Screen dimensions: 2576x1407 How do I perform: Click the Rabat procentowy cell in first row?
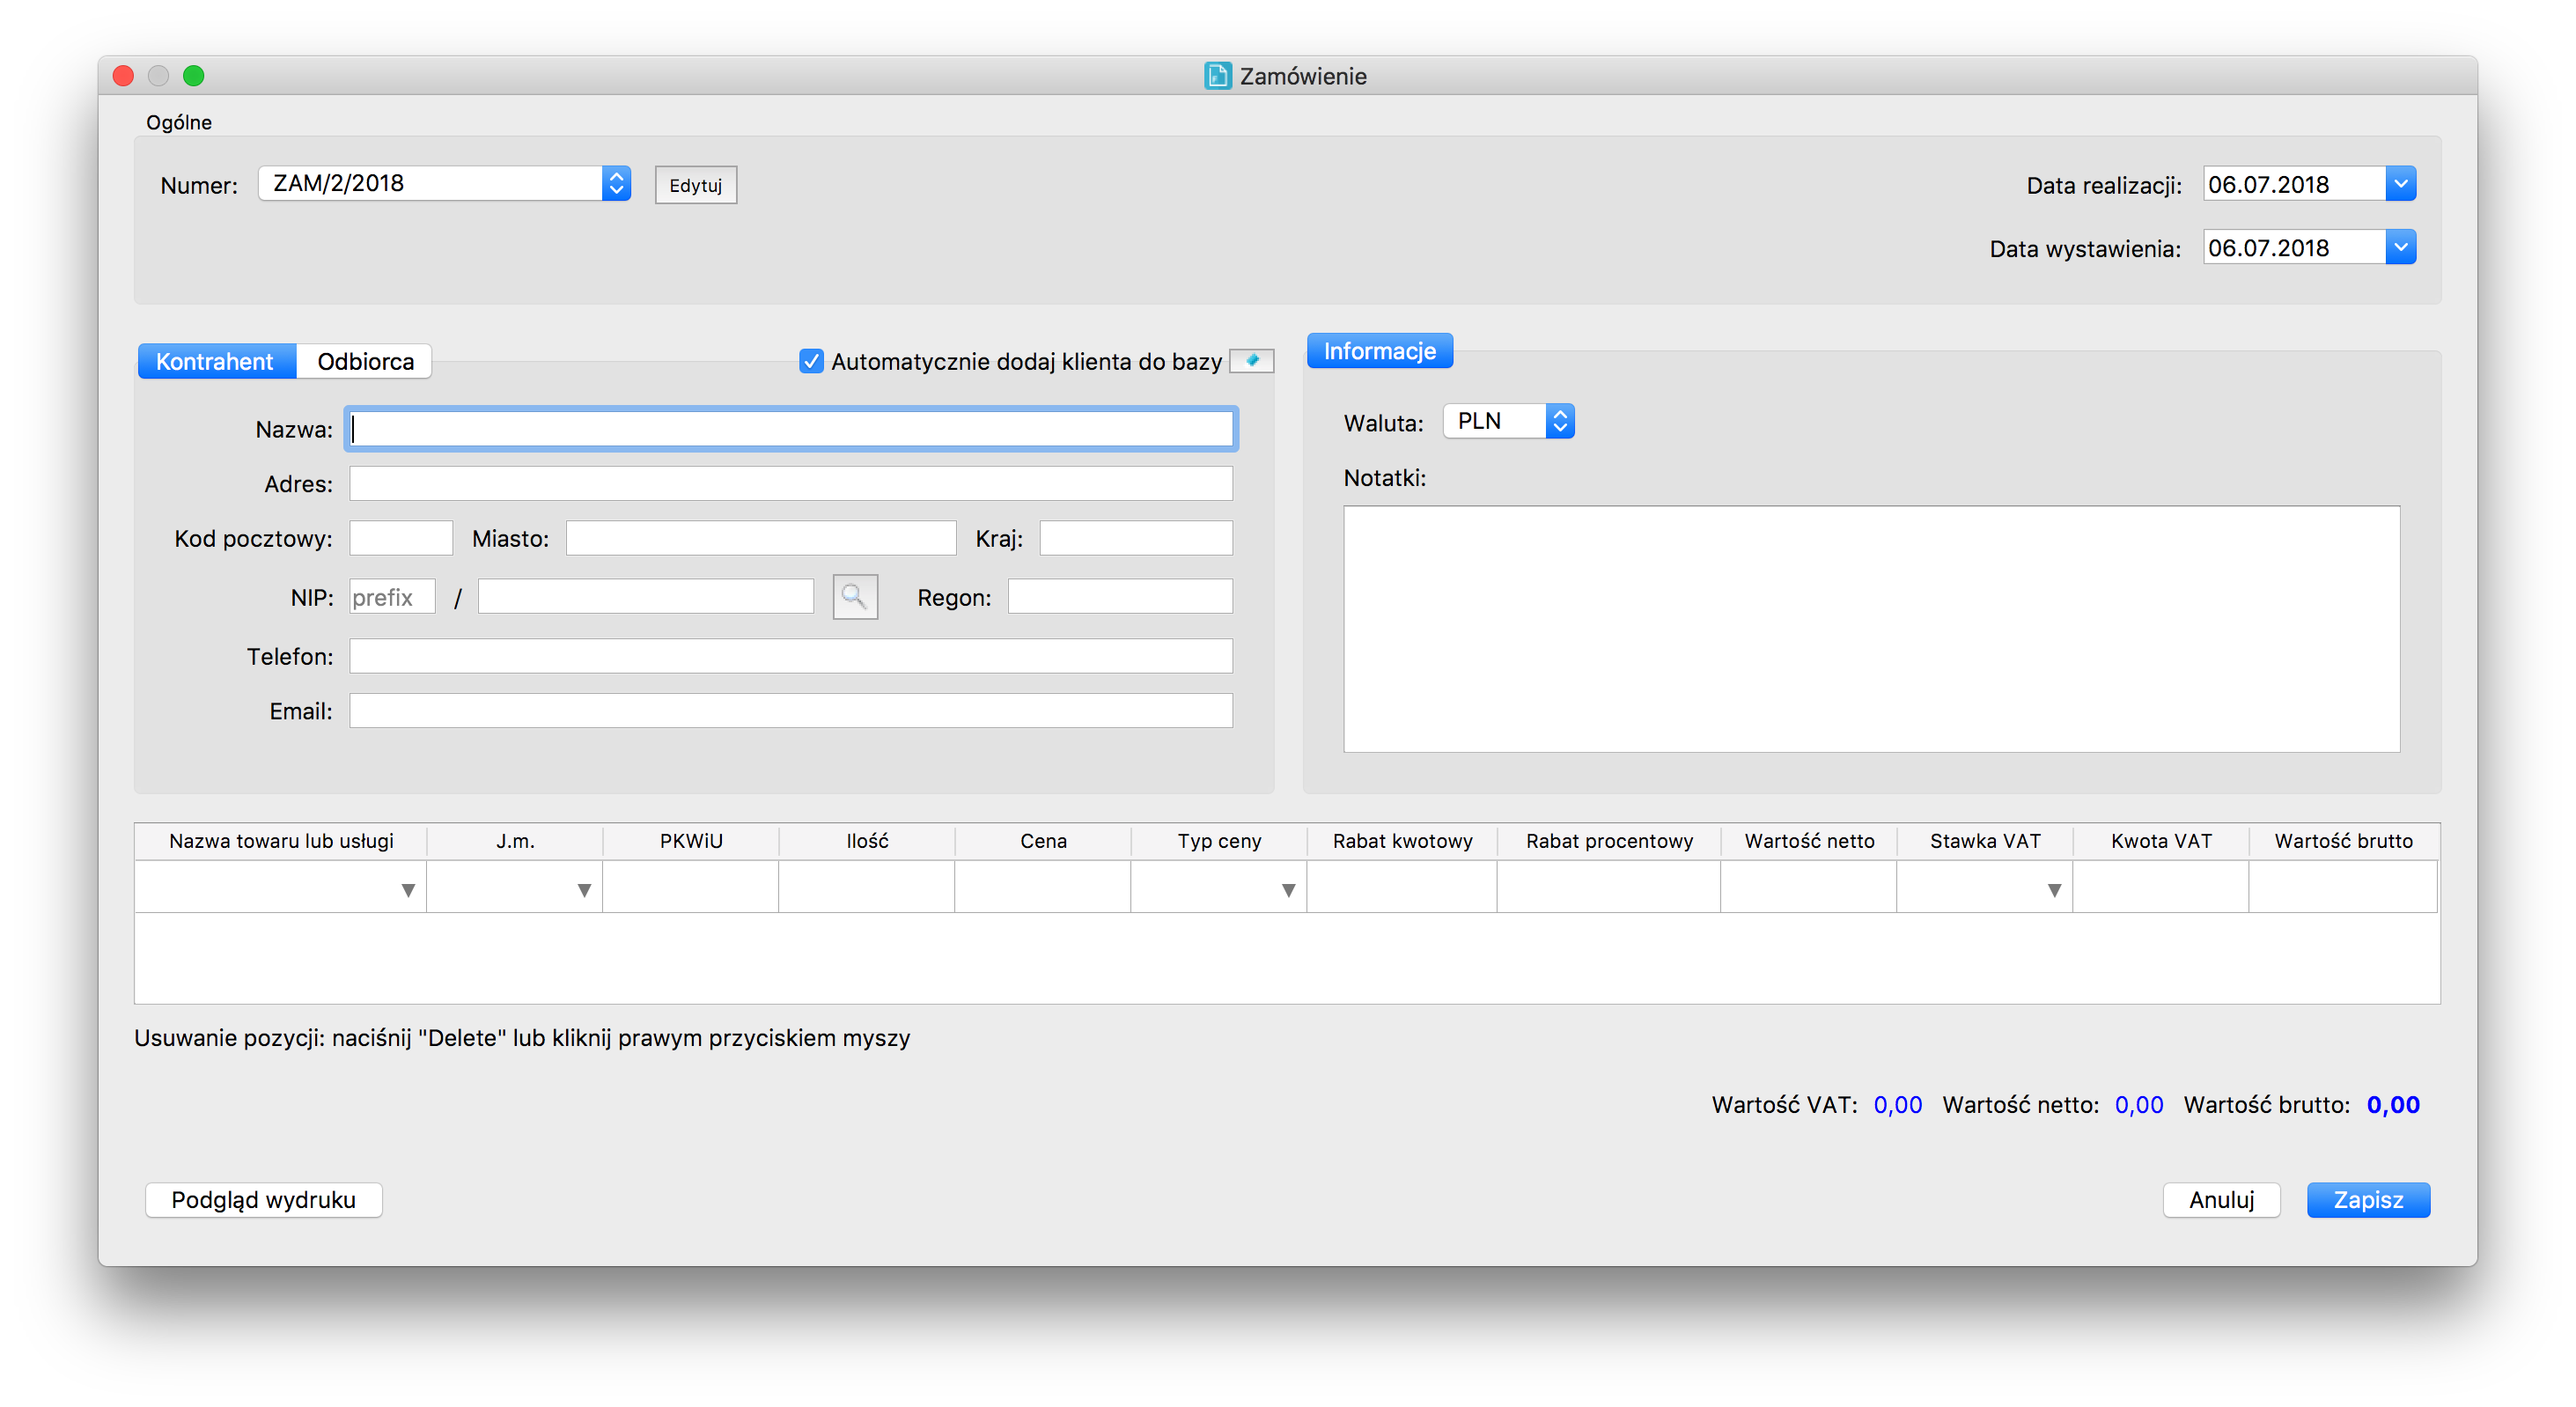(x=1609, y=887)
